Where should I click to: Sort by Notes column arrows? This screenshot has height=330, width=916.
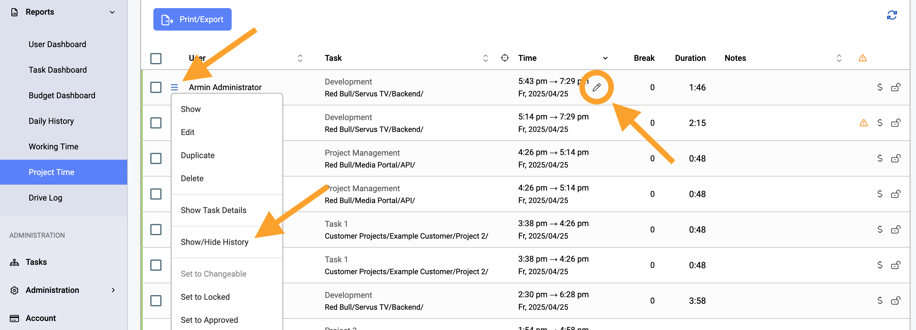pos(839,58)
